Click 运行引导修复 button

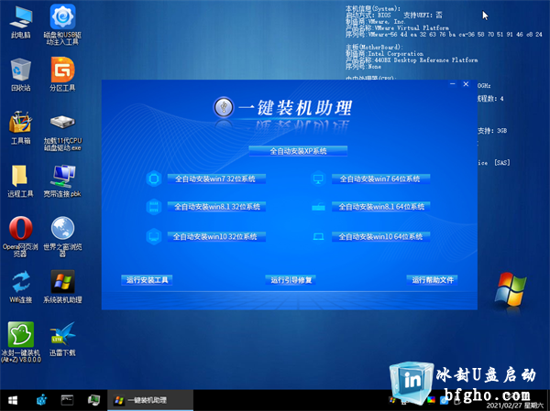(291, 280)
